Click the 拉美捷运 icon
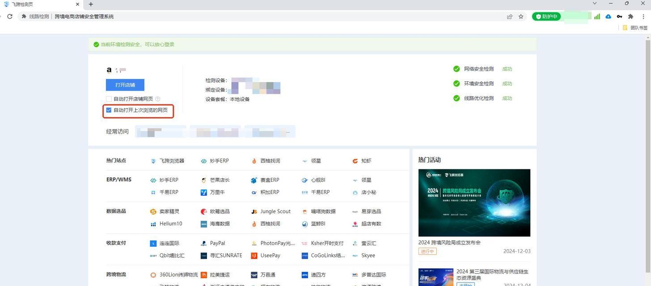The width and height of the screenshot is (651, 286). 204,275
